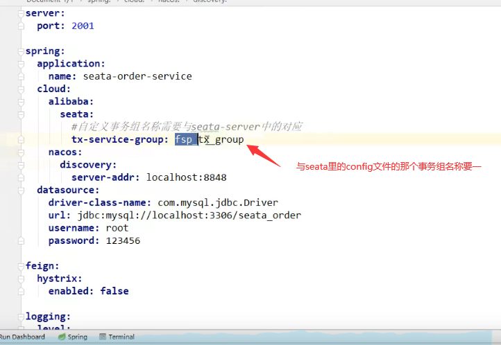The width and height of the screenshot is (501, 345).
Task: Click the green Spring leaf icon
Action: [x=62, y=337]
